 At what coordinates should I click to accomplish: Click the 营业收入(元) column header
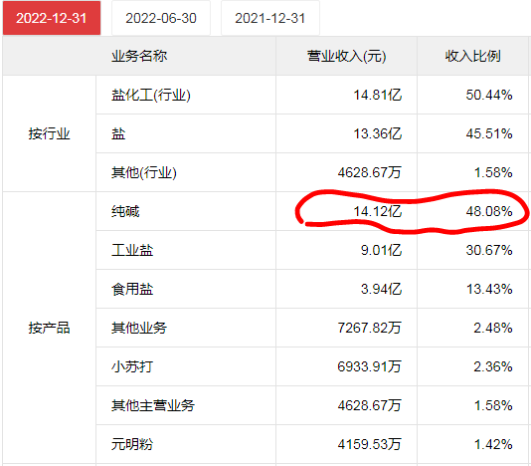point(346,56)
